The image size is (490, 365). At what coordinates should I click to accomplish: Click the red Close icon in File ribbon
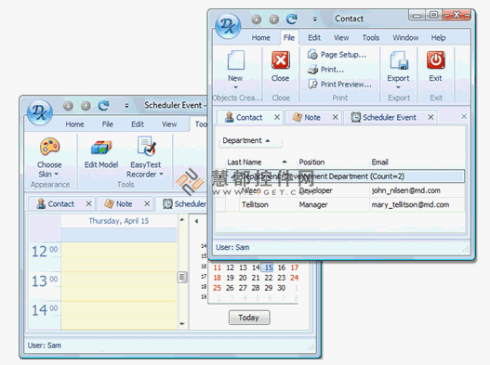point(280,60)
